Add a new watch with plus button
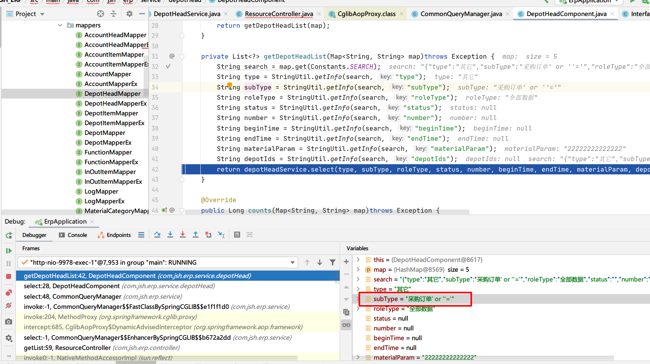The height and width of the screenshot is (364, 650). (x=346, y=262)
